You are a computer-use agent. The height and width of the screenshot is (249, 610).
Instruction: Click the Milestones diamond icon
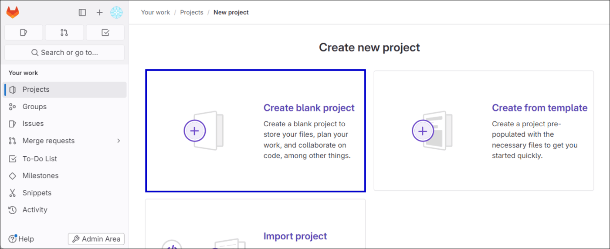point(13,176)
